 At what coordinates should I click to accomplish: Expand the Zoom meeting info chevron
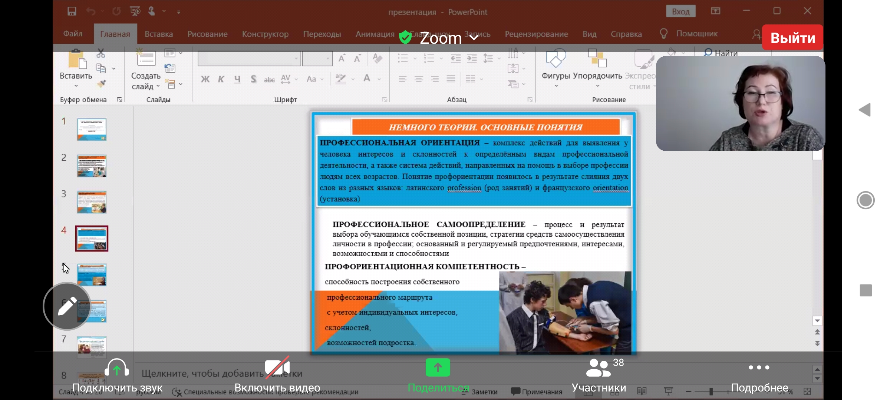474,38
